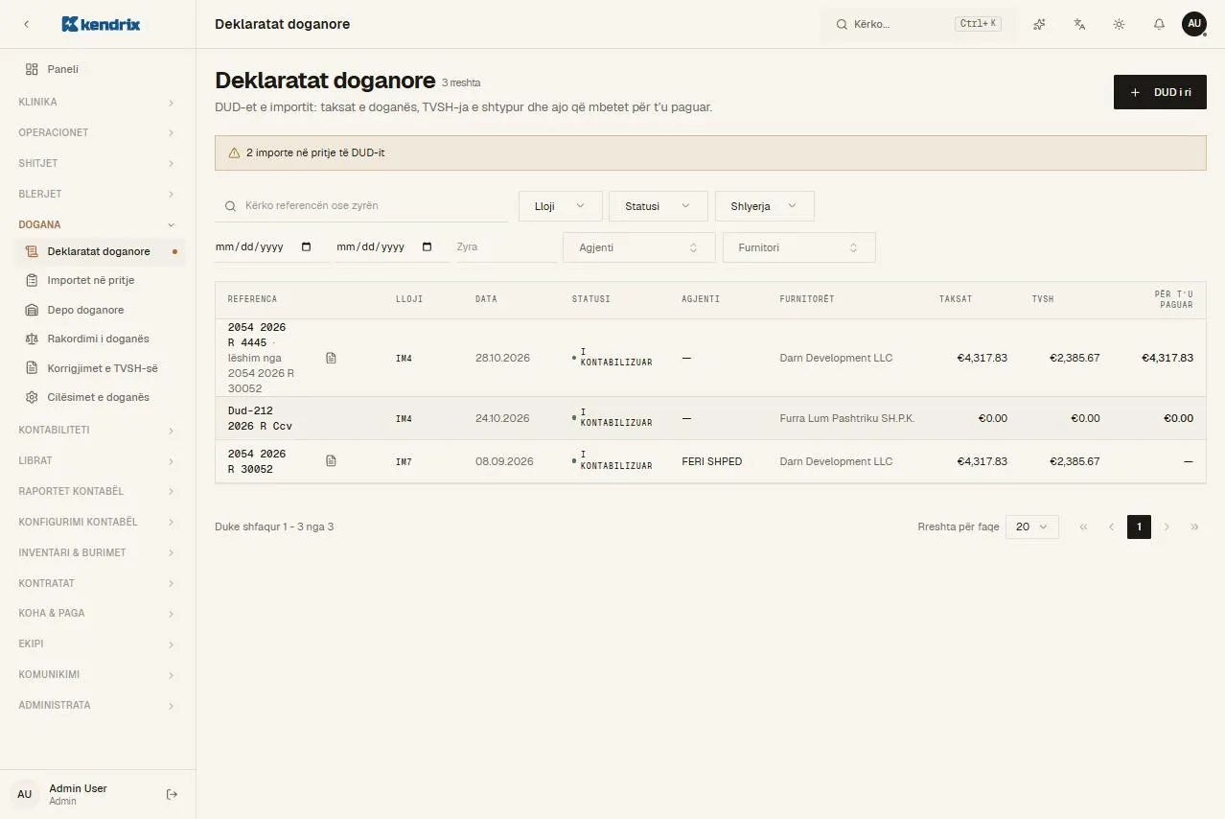Open the Lloji filter dropdown

(561, 206)
